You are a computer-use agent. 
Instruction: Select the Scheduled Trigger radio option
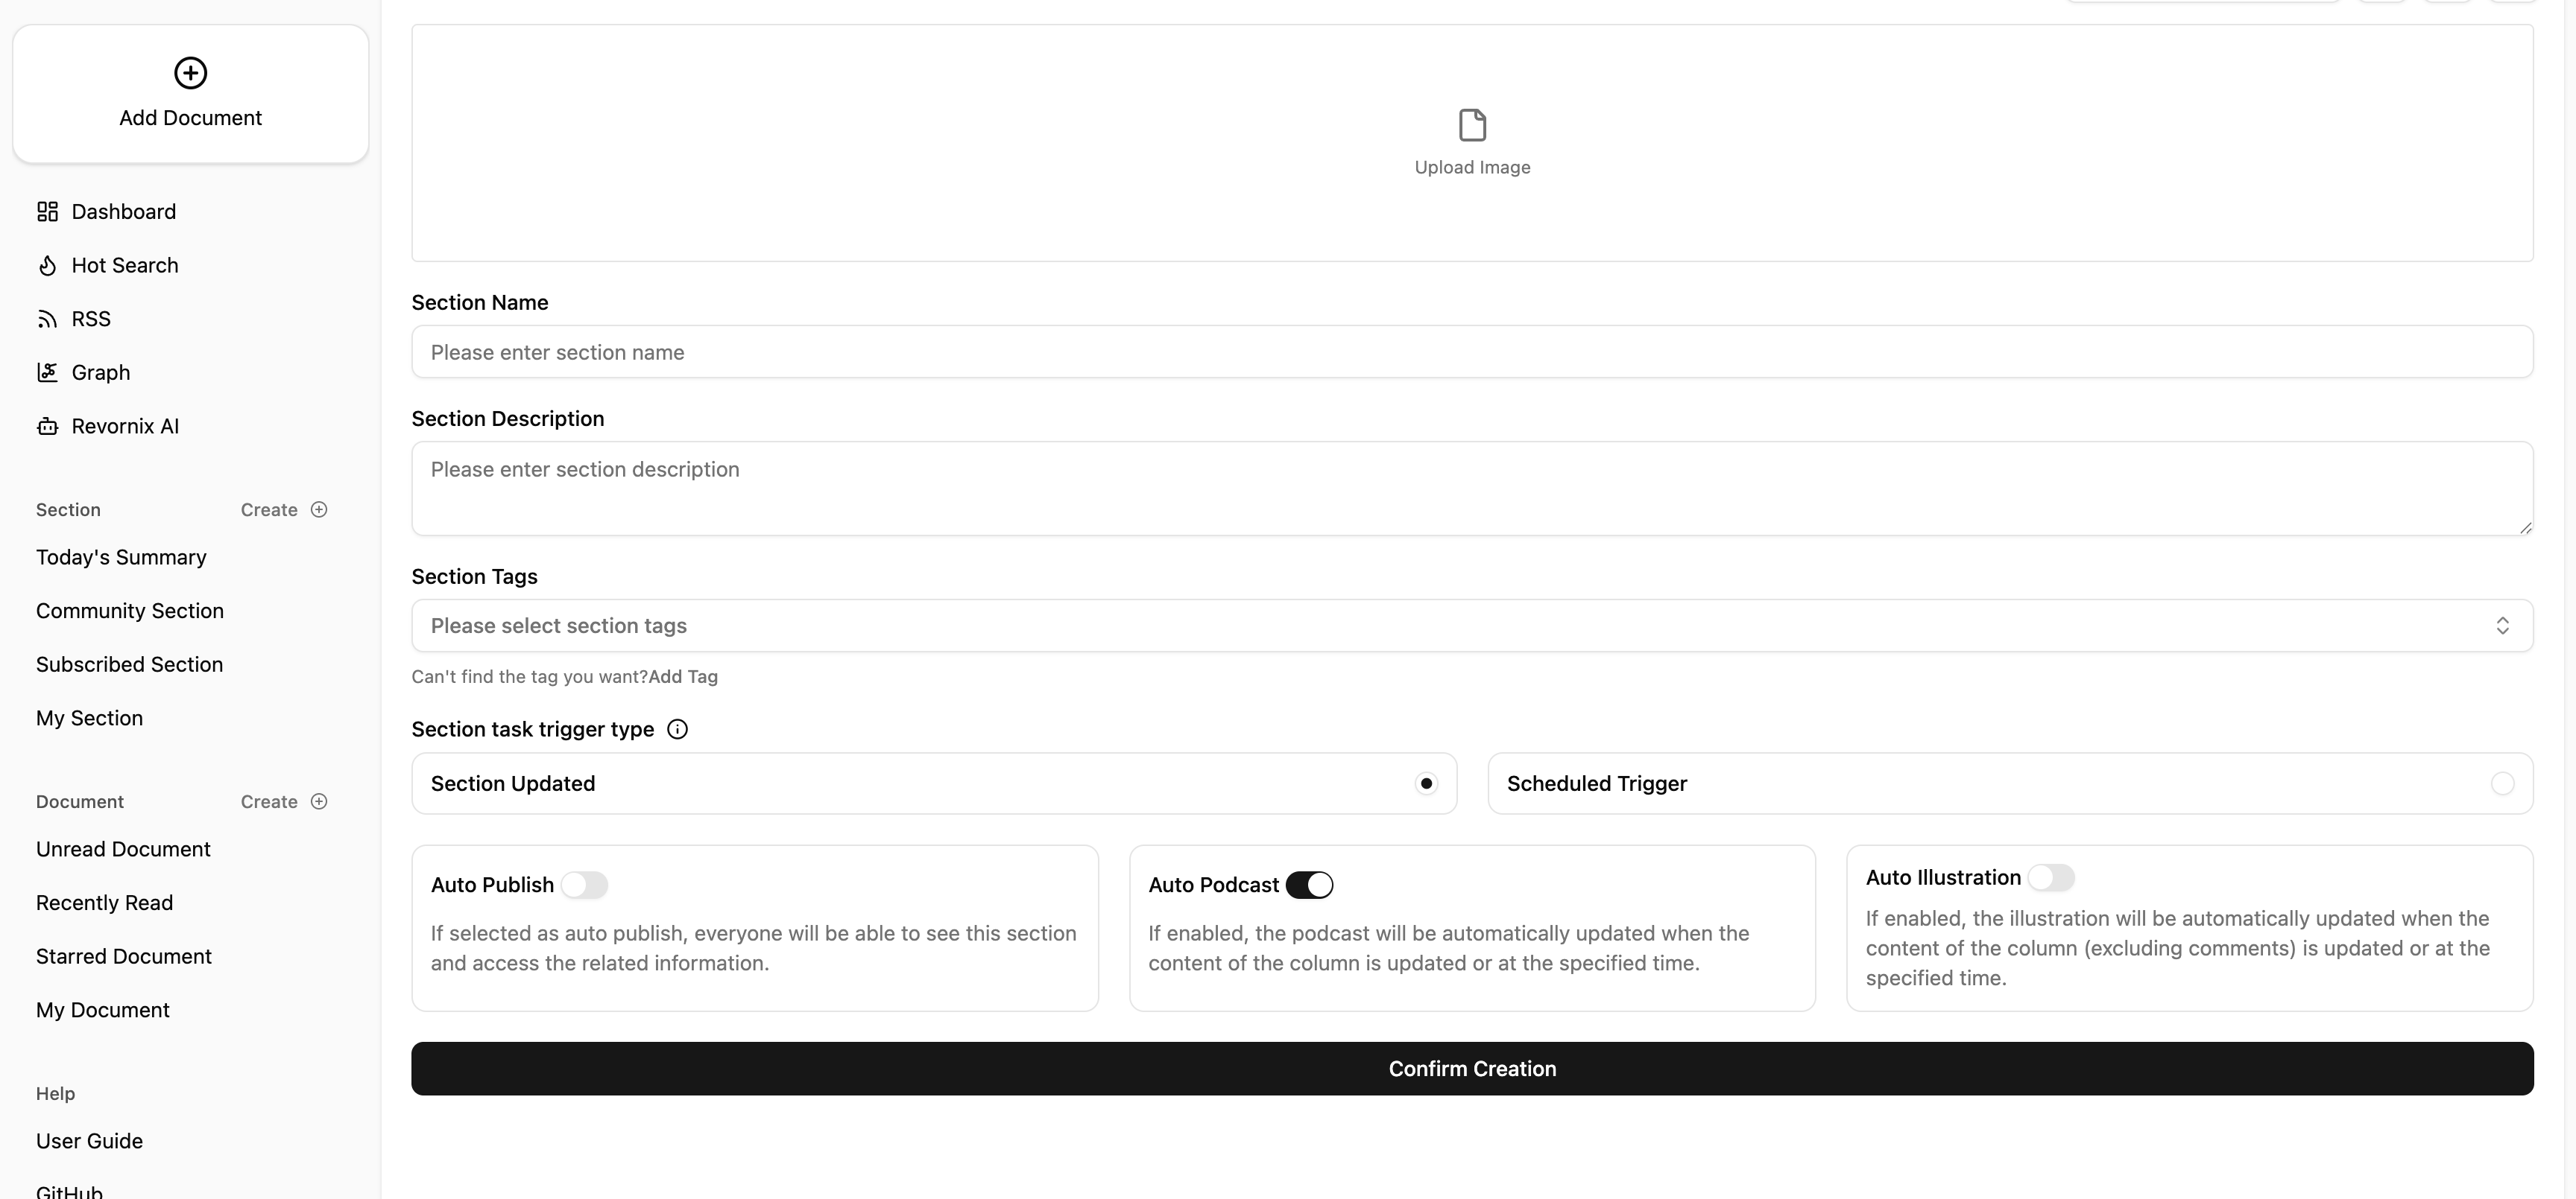coord(2502,783)
